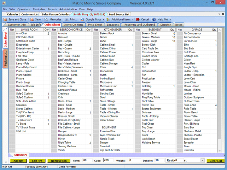Switch to the Price Sheet tab
Screen dimensions: 227x170
click(x=95, y=25)
